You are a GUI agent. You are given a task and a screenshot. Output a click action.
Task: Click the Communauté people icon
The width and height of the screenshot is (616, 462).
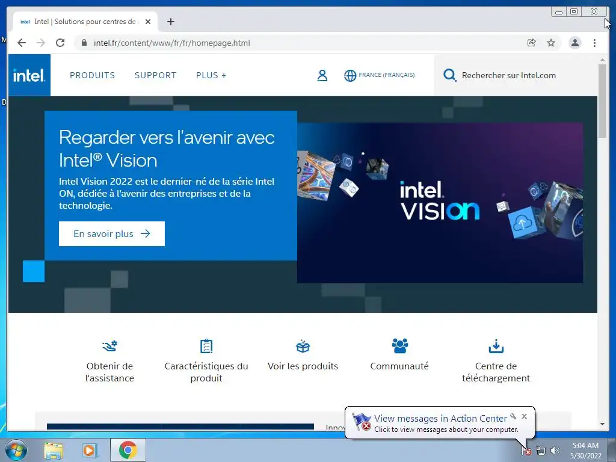click(399, 346)
